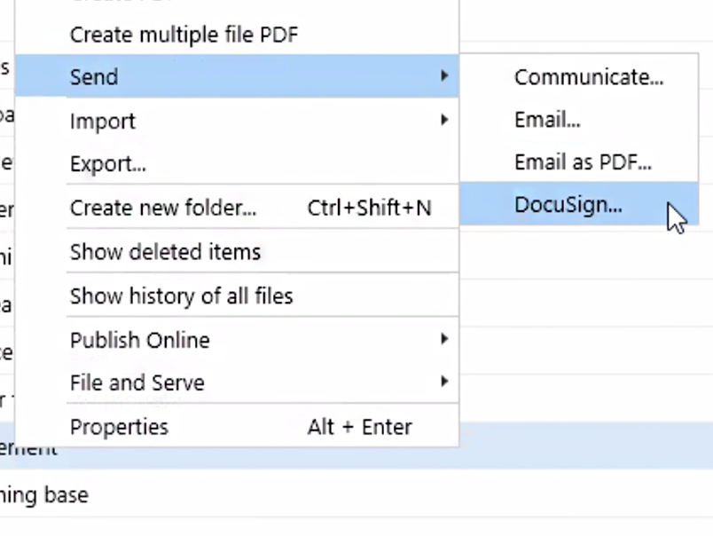Open File and Serve entry

tap(137, 383)
